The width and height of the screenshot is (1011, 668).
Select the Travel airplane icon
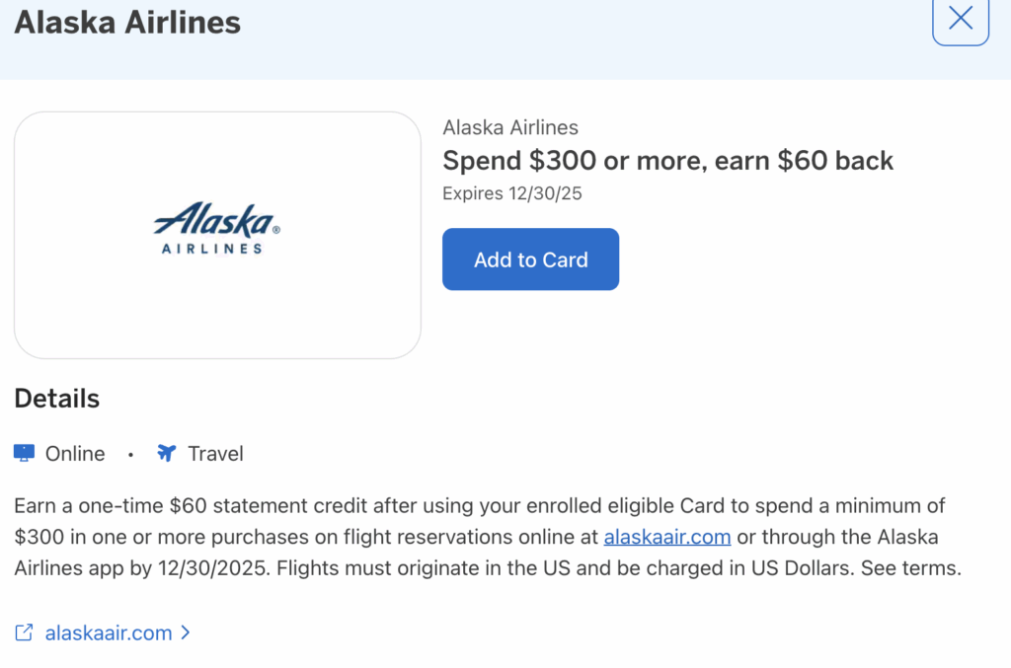(165, 452)
